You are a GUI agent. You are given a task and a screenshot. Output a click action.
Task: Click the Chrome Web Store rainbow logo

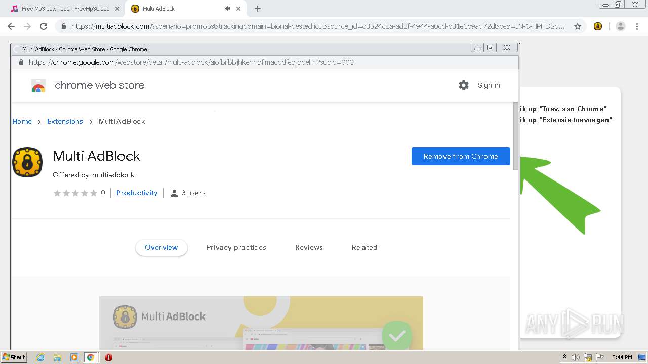(x=38, y=86)
